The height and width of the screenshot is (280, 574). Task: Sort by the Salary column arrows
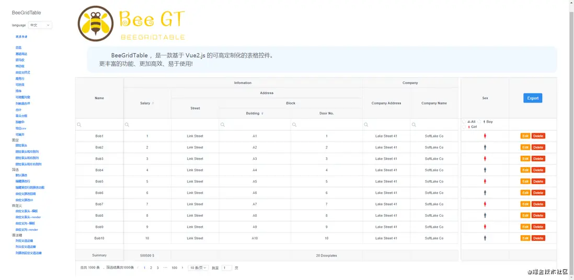coord(153,103)
